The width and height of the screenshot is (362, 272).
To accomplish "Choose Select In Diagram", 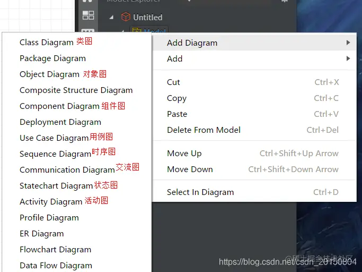I will pos(254,192).
